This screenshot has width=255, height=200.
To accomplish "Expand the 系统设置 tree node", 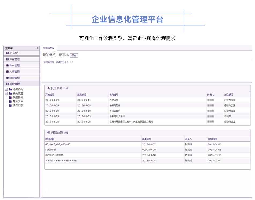I will 6,93.
